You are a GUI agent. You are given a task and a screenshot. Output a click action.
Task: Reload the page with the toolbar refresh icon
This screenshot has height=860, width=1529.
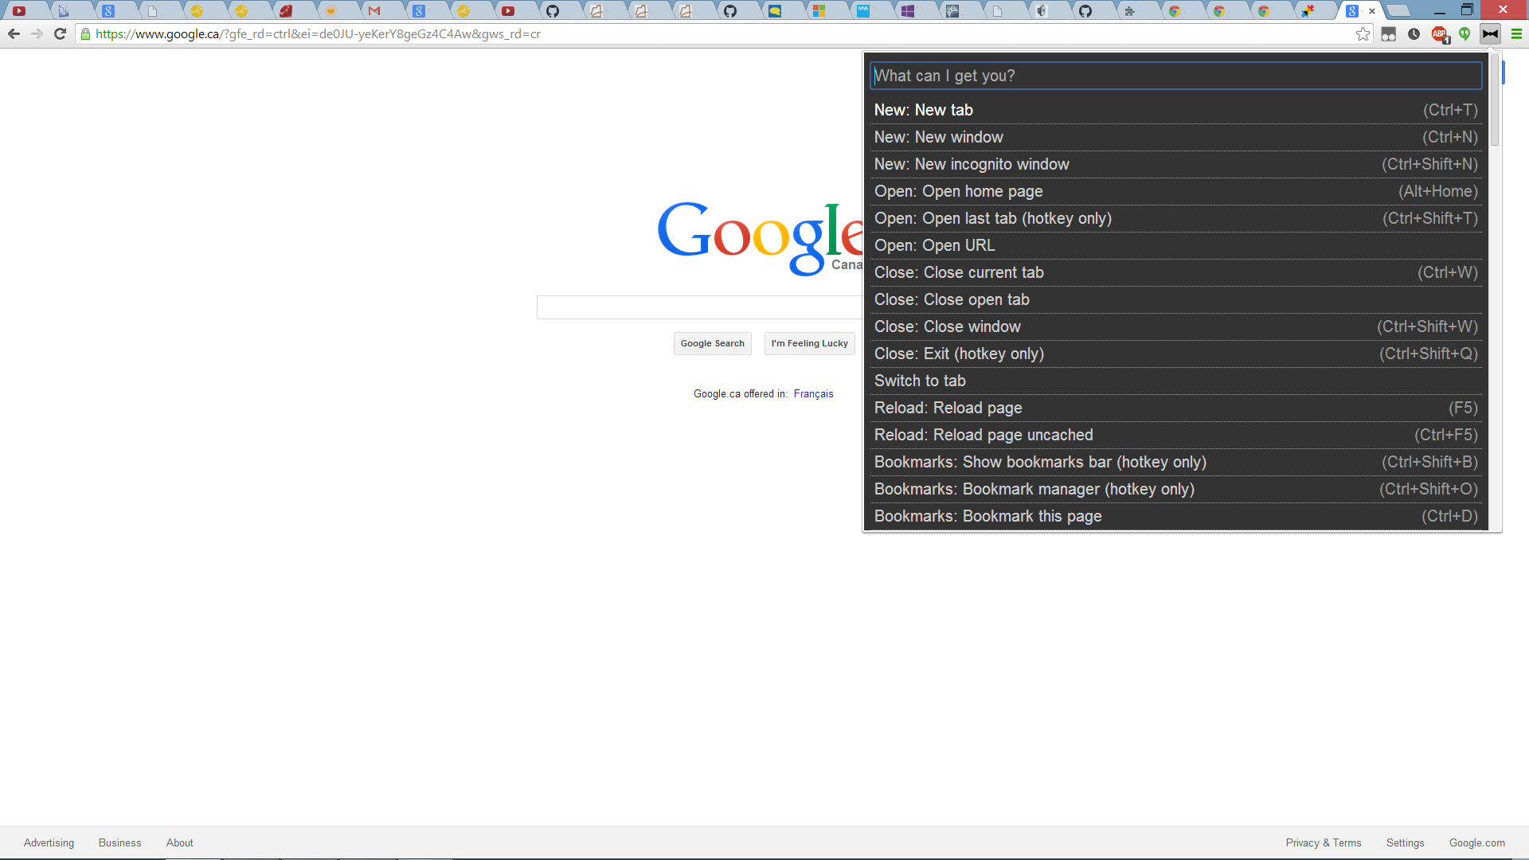[60, 34]
